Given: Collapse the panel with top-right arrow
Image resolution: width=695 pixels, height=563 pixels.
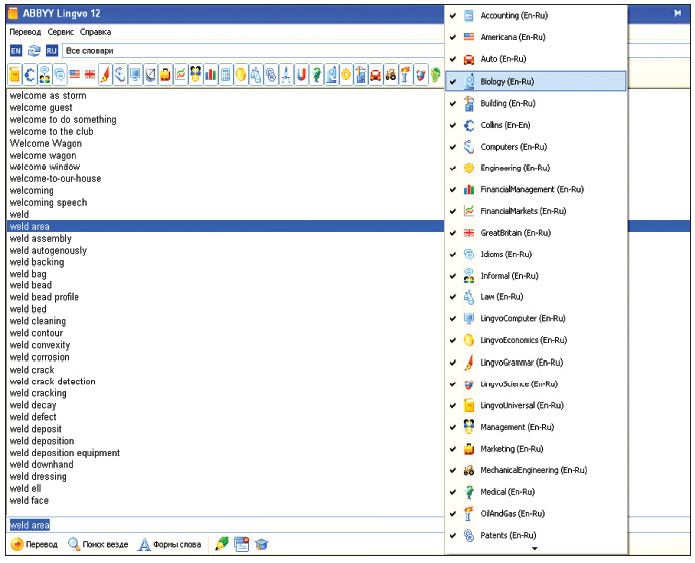Looking at the screenshot, I should pos(676,14).
